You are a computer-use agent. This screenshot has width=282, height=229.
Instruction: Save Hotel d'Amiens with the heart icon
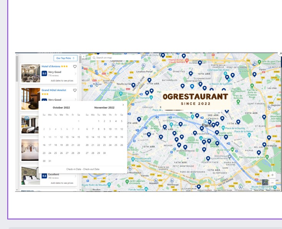pos(75,67)
